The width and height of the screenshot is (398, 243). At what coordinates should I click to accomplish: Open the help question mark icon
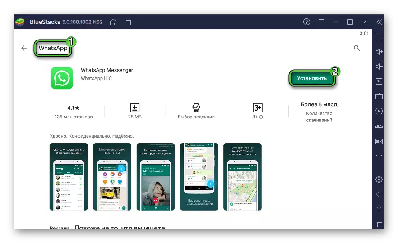pyautogui.click(x=306, y=22)
